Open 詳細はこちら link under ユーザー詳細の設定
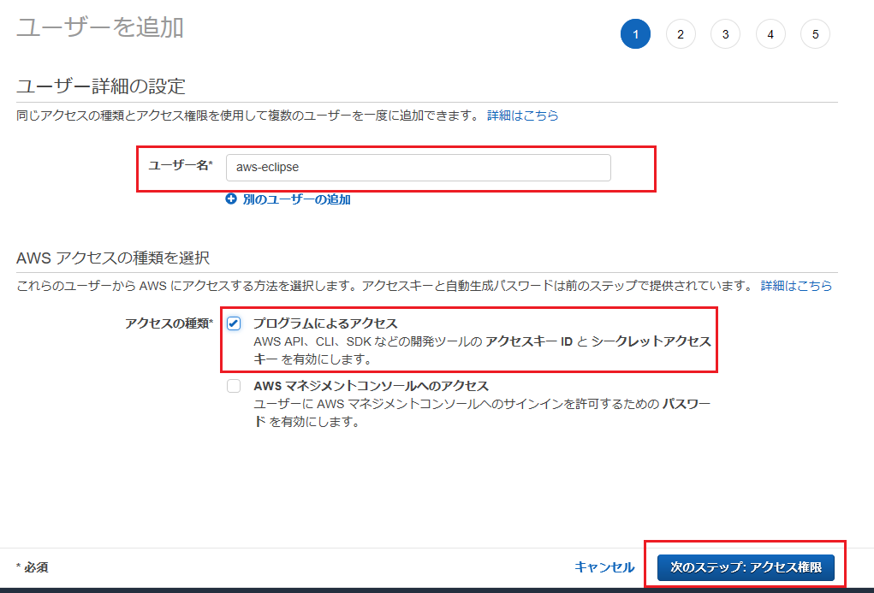The image size is (874, 593). (522, 116)
